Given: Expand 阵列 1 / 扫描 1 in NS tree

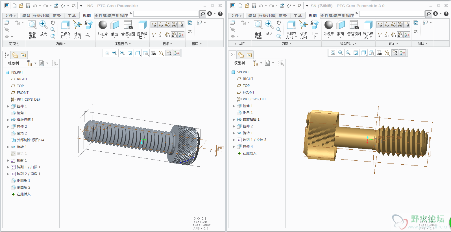Looking at the screenshot, I should coord(8,167).
